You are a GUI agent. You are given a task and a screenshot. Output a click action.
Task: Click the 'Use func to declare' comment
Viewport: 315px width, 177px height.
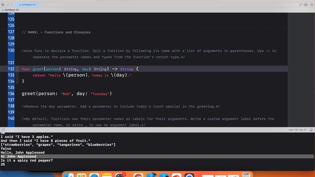pyautogui.click(x=149, y=54)
